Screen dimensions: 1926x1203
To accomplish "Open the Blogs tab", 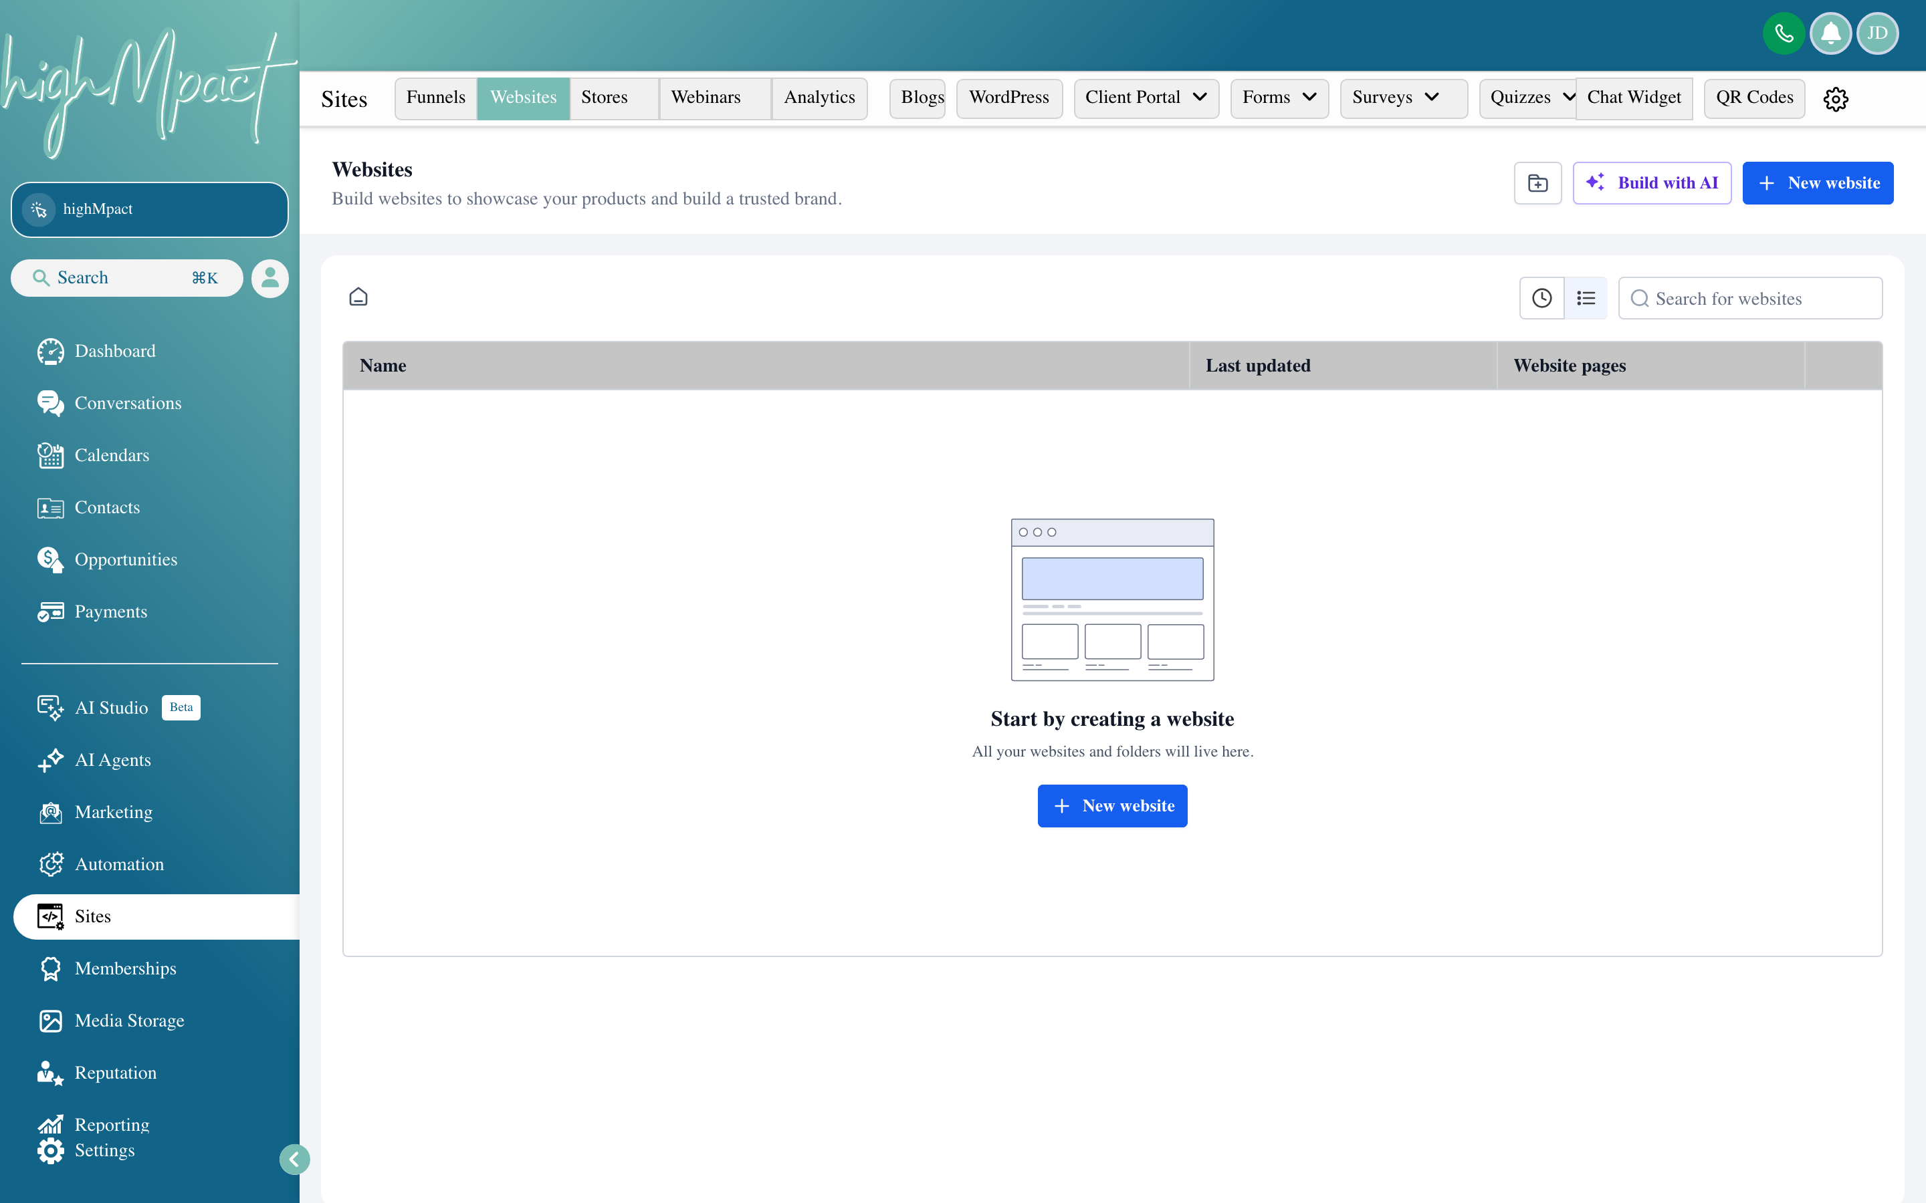I will (x=918, y=98).
